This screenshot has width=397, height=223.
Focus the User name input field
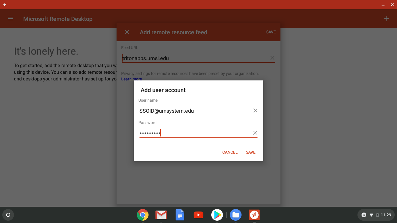pos(195,111)
